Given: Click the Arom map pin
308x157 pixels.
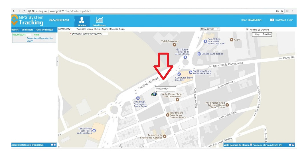Looking at the screenshot, I should click(232, 40).
